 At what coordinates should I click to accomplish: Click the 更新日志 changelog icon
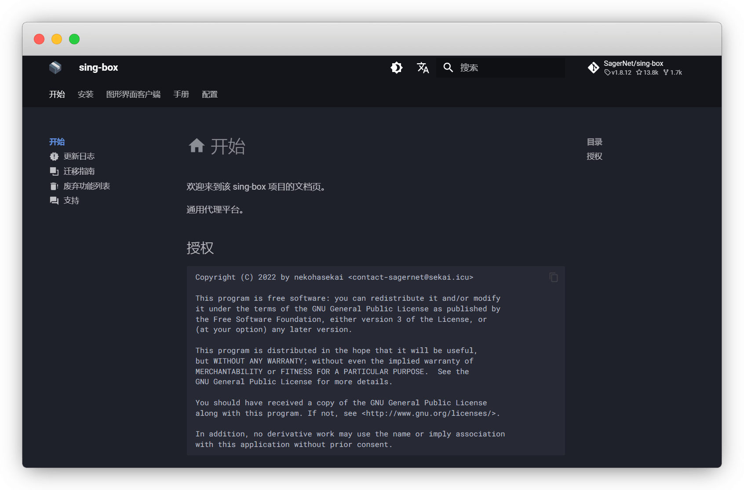[54, 157]
